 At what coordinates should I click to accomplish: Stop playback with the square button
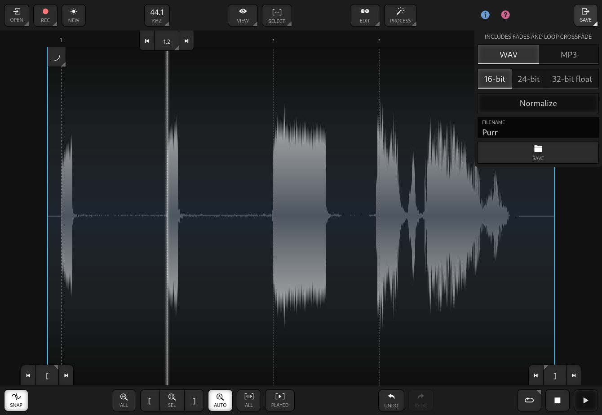[558, 400]
